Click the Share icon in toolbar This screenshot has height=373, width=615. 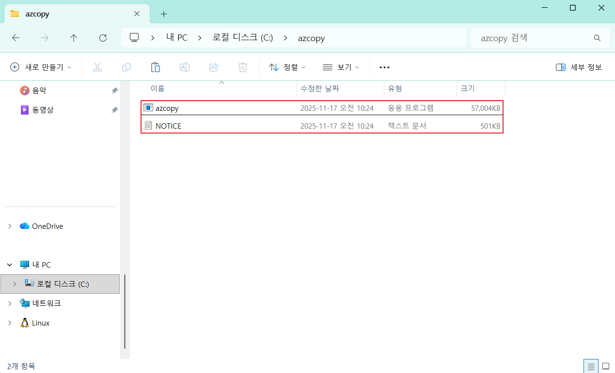click(214, 67)
